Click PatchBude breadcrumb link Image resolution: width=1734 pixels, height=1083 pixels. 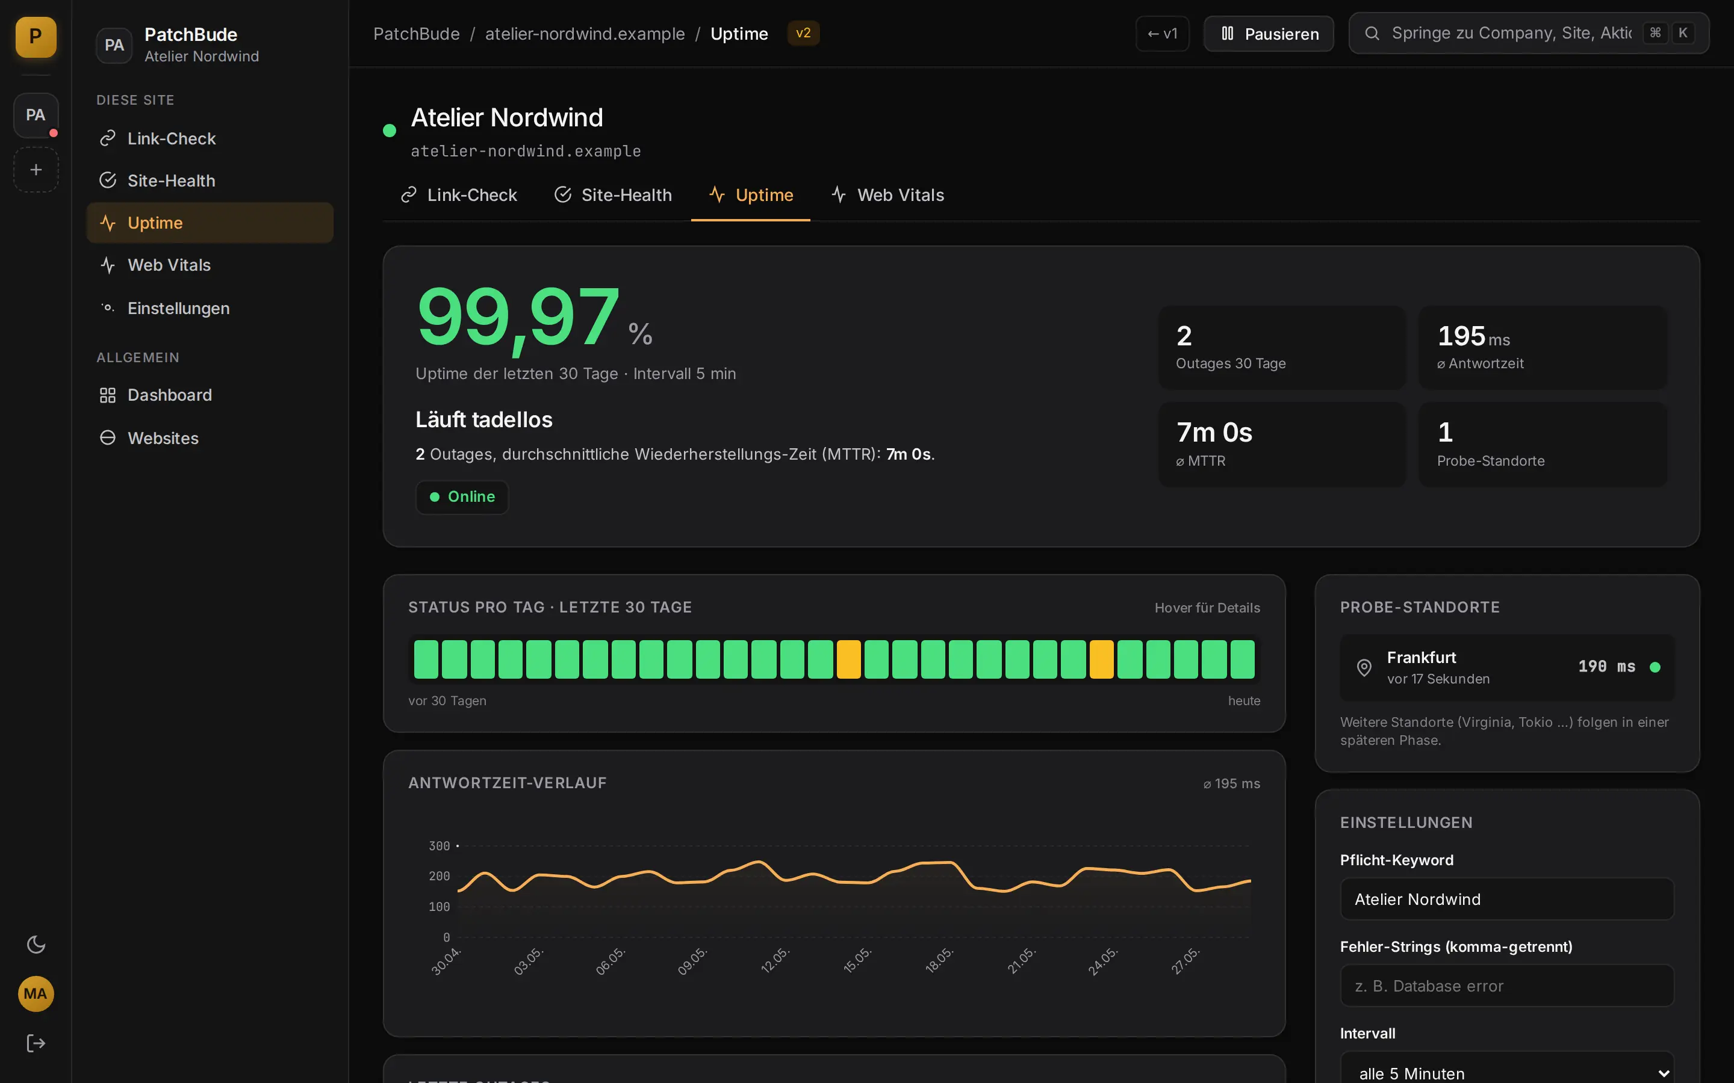416,34
